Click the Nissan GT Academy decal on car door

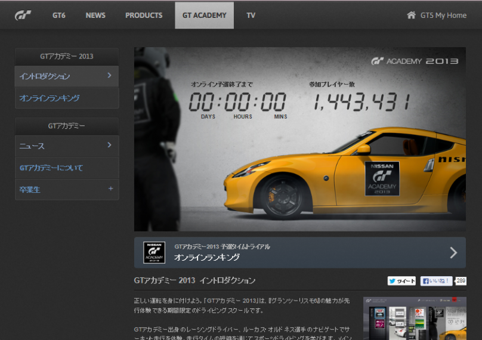(382, 178)
